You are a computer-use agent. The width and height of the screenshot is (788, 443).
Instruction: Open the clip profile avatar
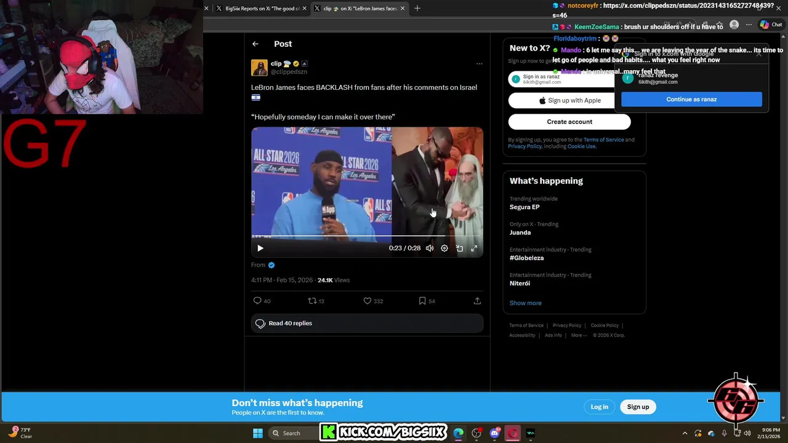pos(259,68)
